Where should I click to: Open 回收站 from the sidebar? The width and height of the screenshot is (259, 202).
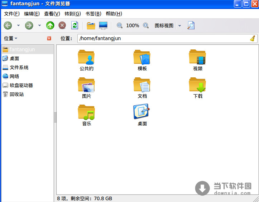click(x=16, y=94)
